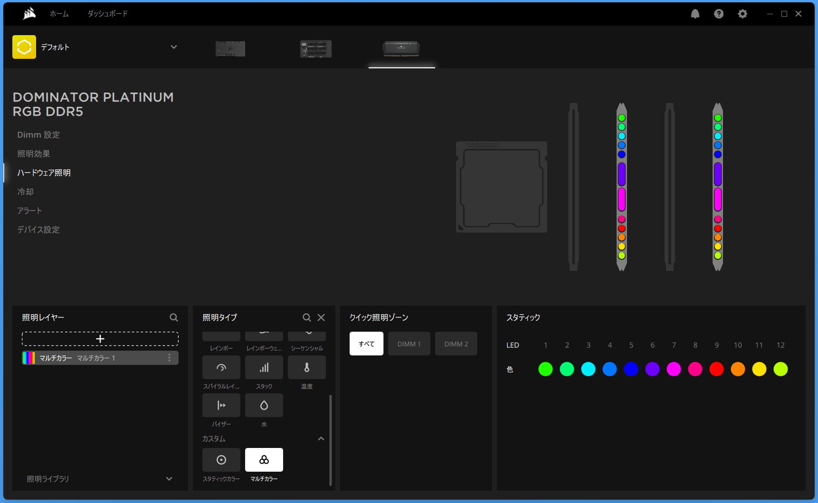
Task: Open iCUE settings gear
Action: click(x=742, y=14)
